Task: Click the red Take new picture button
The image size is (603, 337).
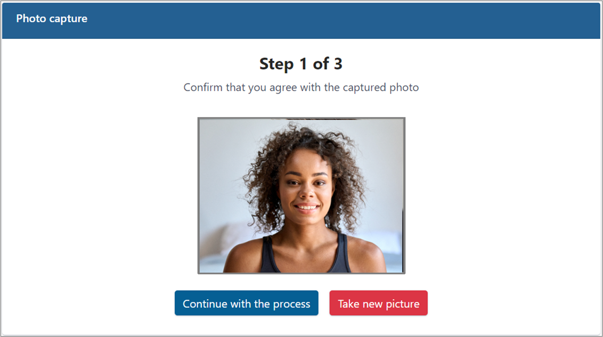Action: (x=378, y=303)
